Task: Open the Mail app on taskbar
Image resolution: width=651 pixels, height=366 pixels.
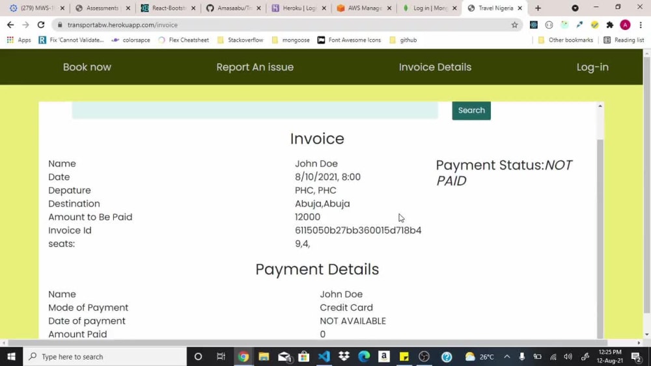Action: [284, 356]
